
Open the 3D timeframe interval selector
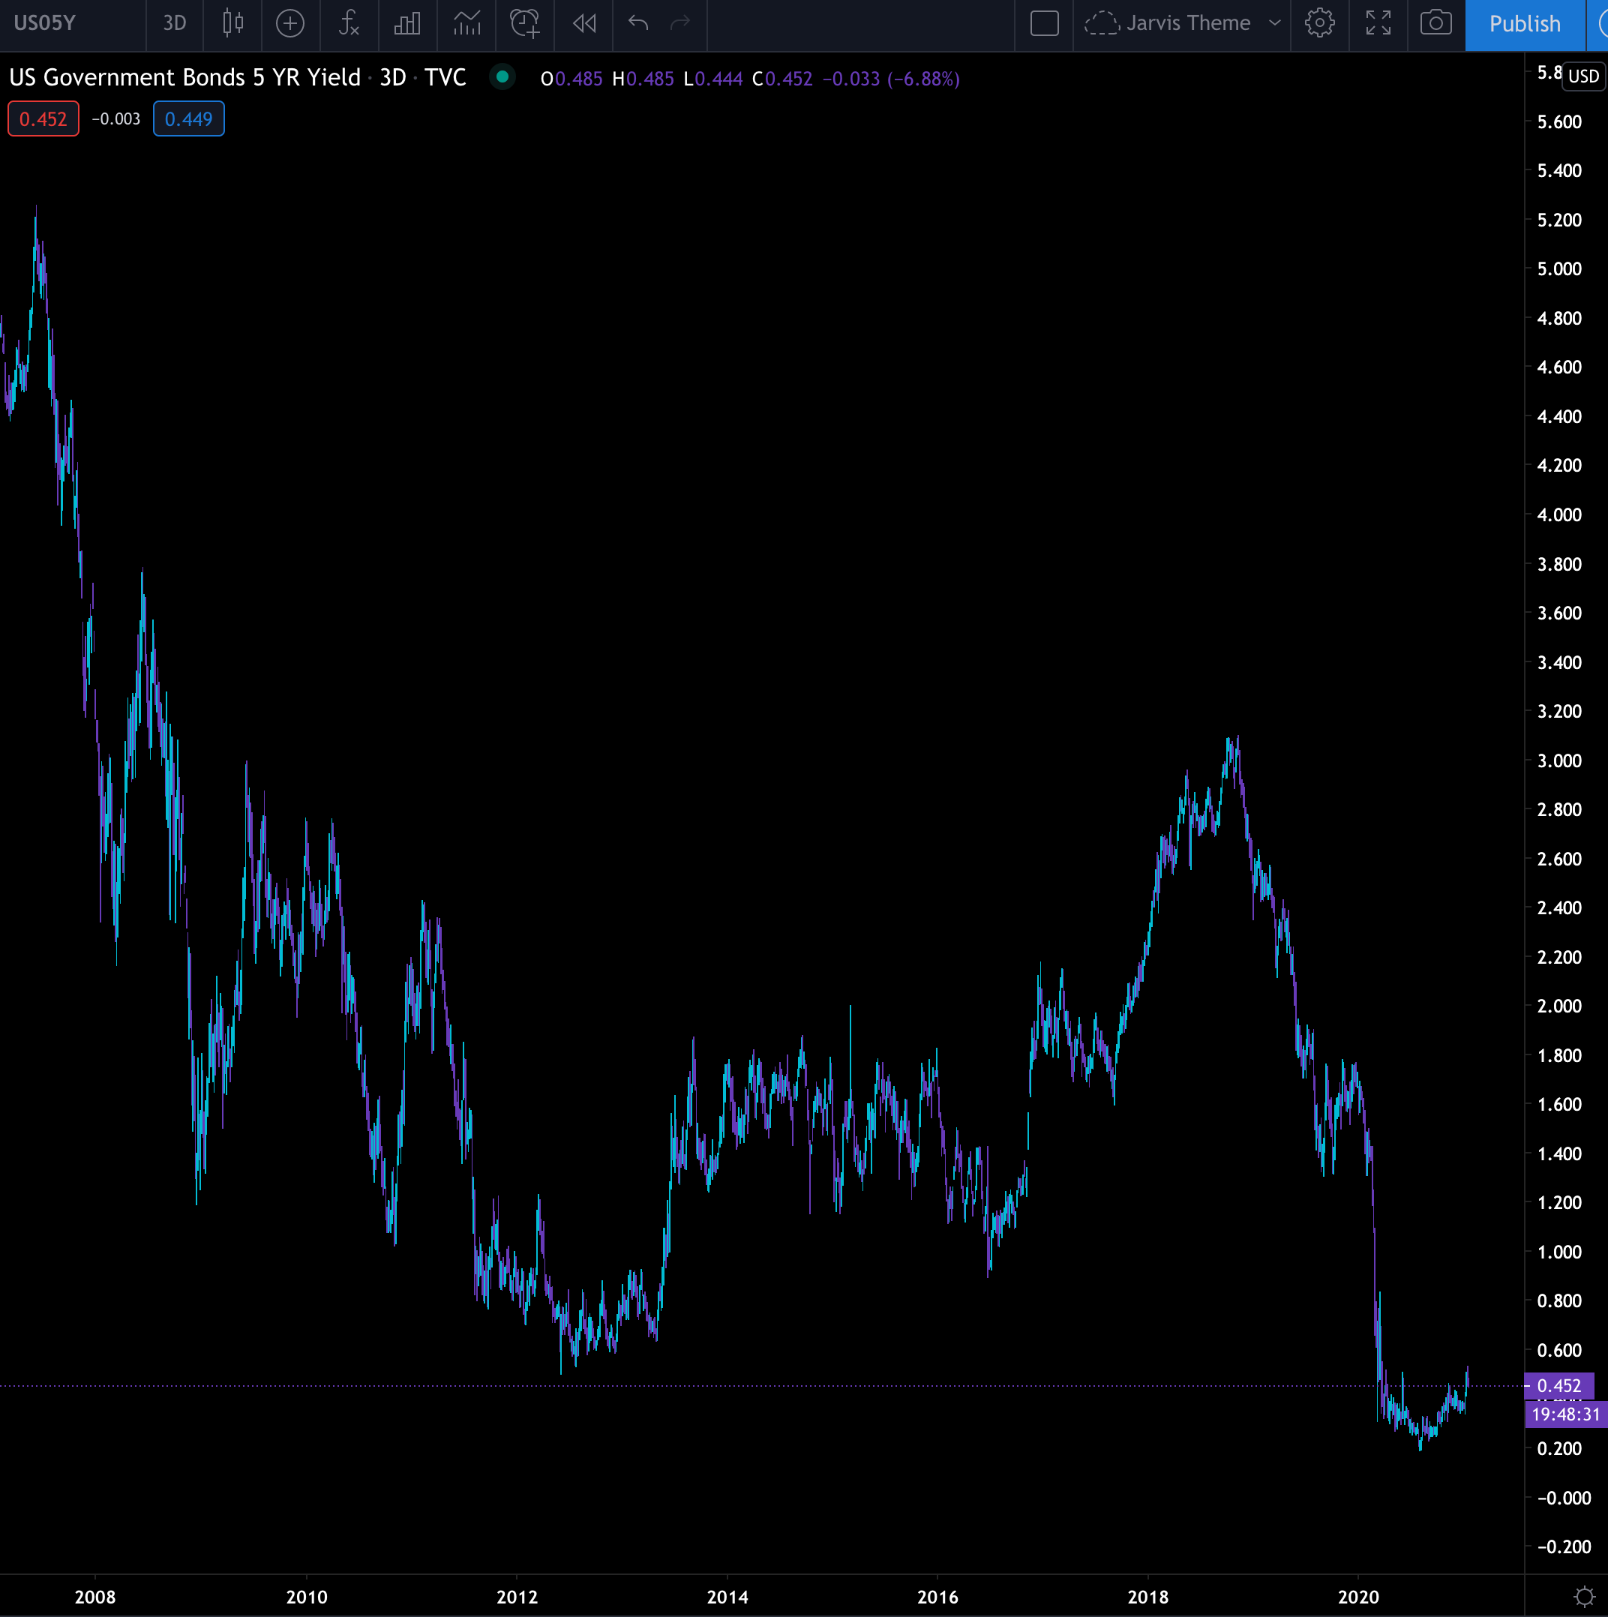(174, 22)
